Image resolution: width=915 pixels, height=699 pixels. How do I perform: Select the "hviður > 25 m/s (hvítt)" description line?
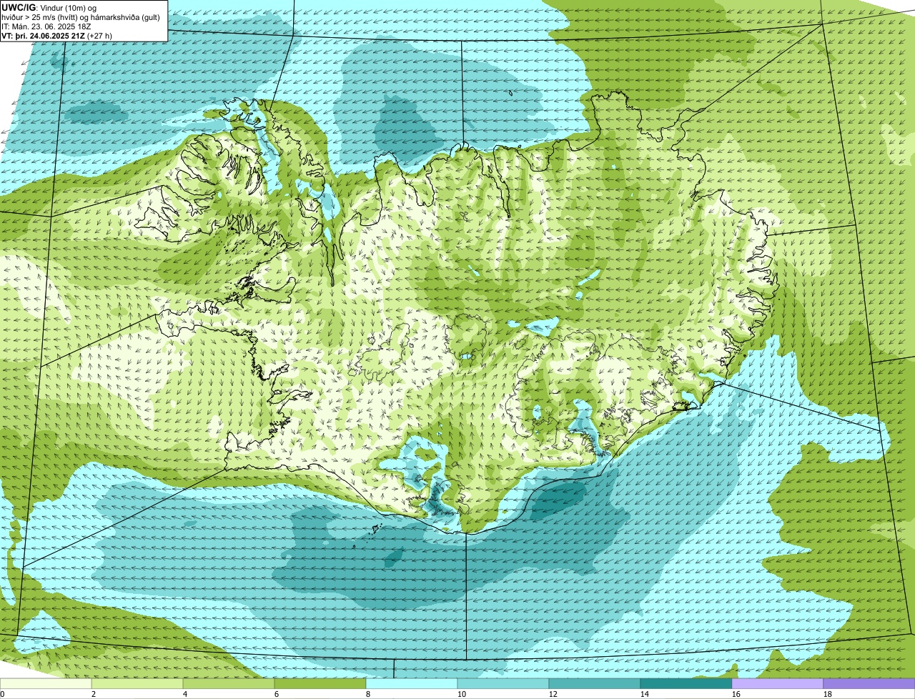(x=81, y=16)
